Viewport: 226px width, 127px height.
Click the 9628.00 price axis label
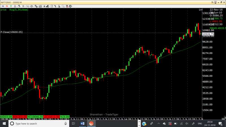coord(207,42)
